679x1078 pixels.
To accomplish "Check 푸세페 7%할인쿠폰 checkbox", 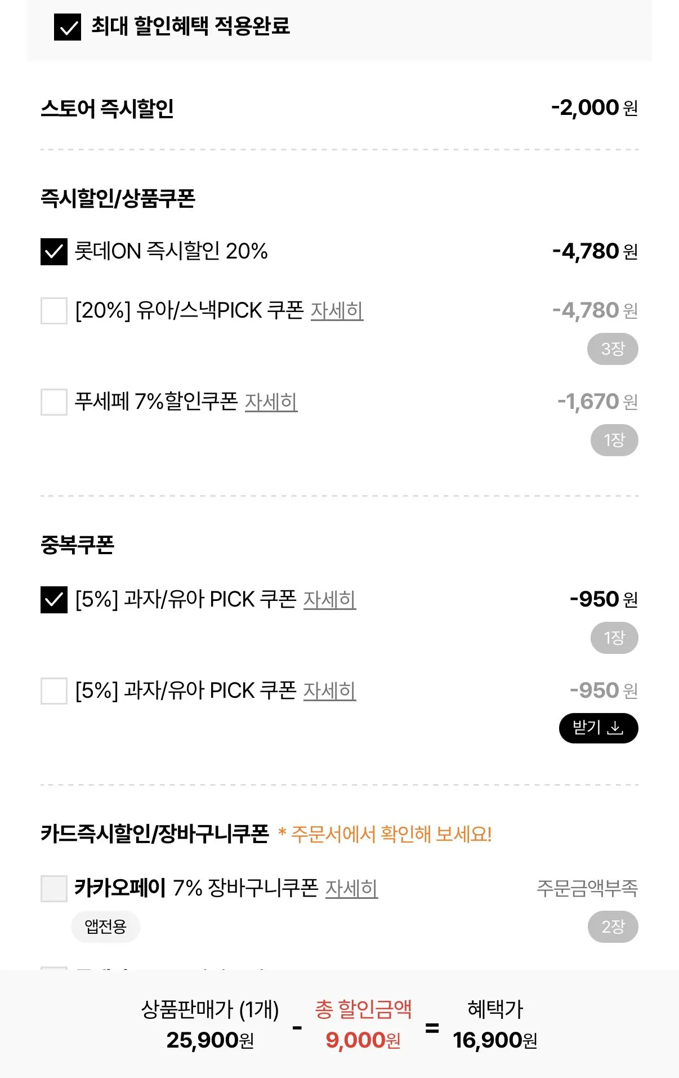I will [54, 402].
